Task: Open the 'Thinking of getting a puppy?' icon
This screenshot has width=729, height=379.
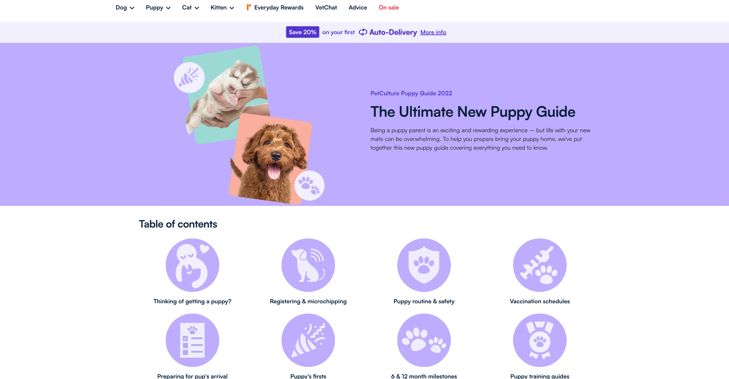Action: point(192,265)
